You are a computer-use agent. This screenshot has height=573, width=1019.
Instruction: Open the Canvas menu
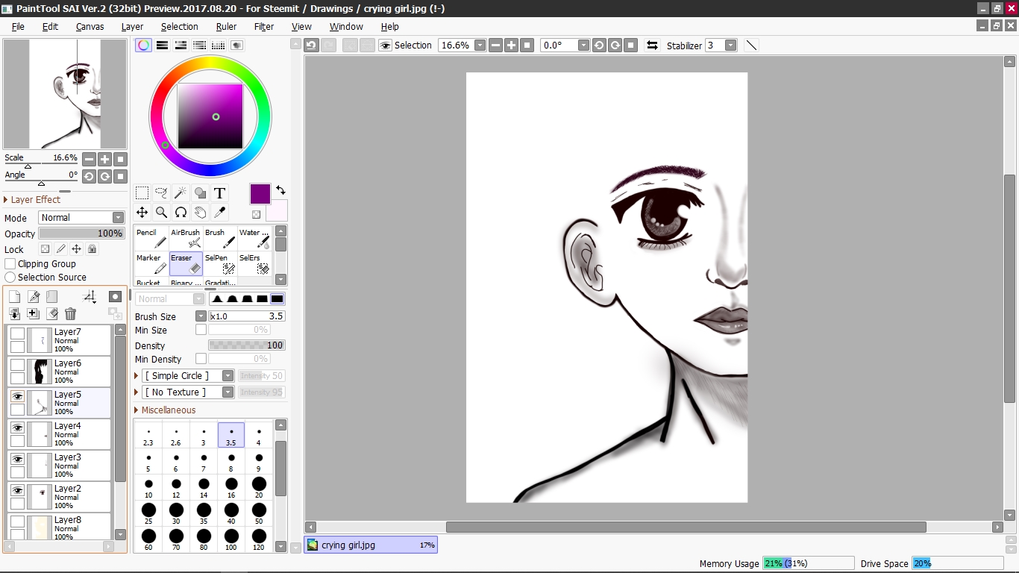coord(90,26)
